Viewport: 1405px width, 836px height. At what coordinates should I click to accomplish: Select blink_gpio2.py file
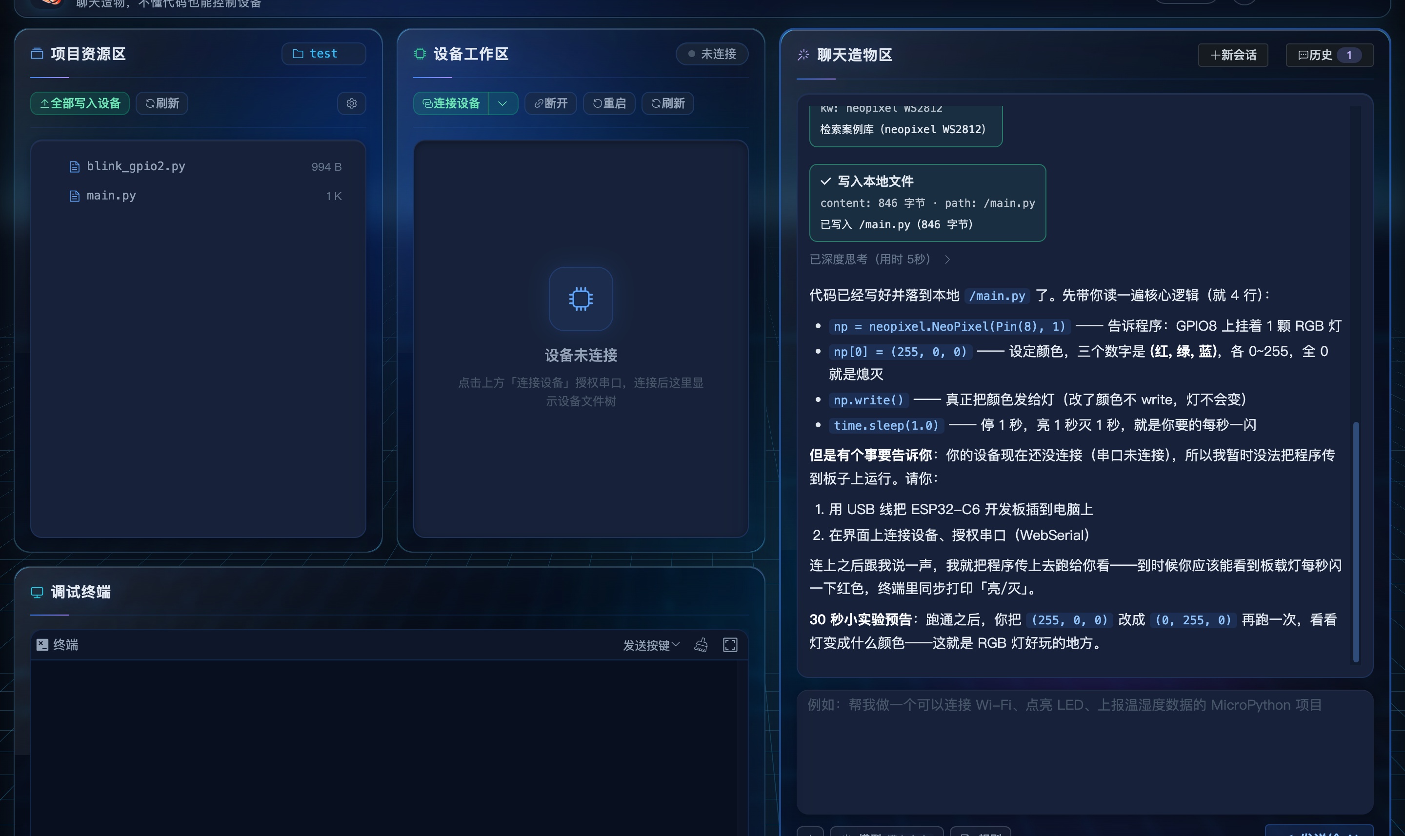tap(198, 166)
